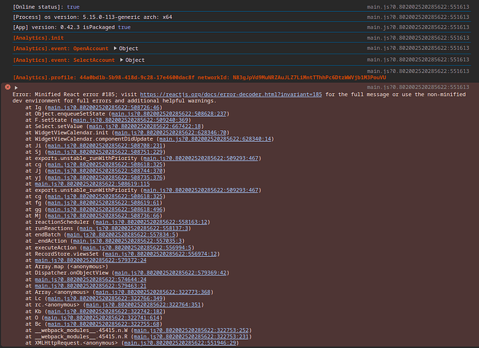Open the anonymous frame link ending 508619:115

tap(93, 184)
